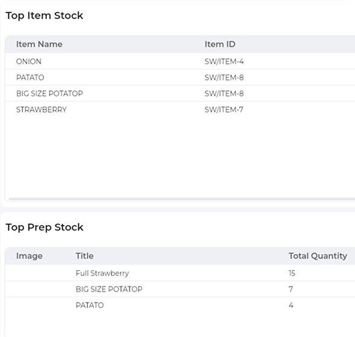This screenshot has width=355, height=337.
Task: Select the Full Strawberry prep row
Action: [x=180, y=273]
